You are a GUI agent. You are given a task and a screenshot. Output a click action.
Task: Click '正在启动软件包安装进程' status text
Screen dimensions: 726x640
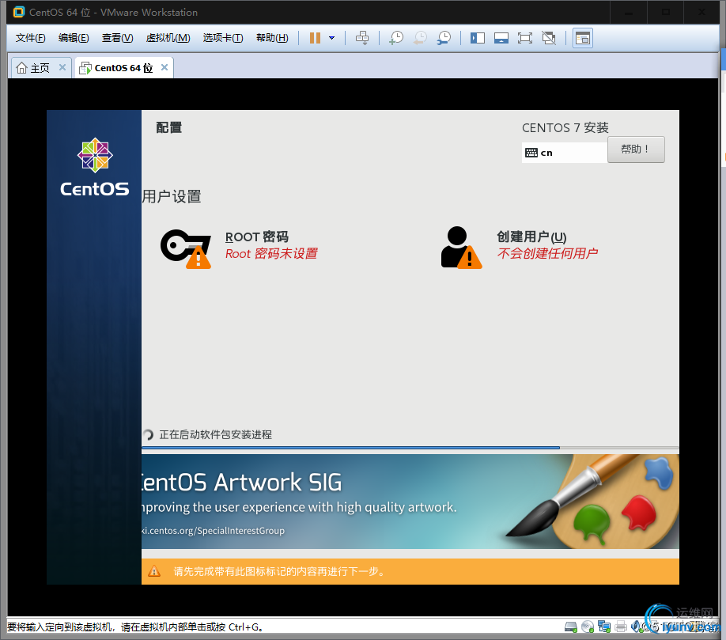215,434
